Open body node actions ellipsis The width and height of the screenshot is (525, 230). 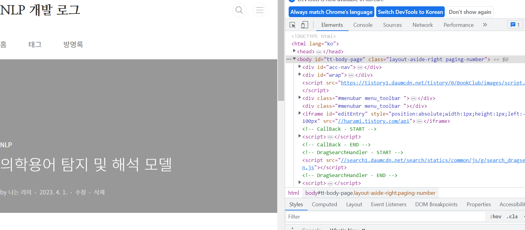tap(289, 59)
